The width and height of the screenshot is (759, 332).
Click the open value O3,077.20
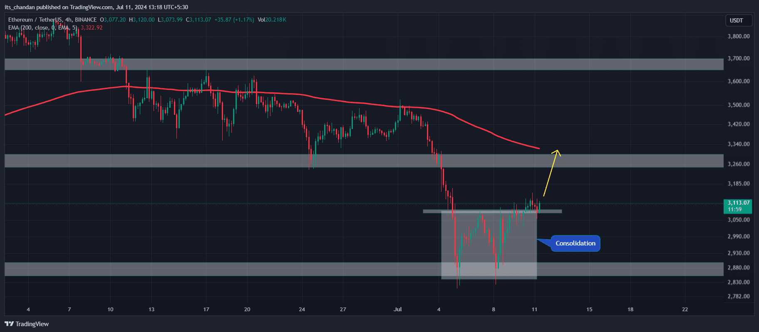point(113,20)
